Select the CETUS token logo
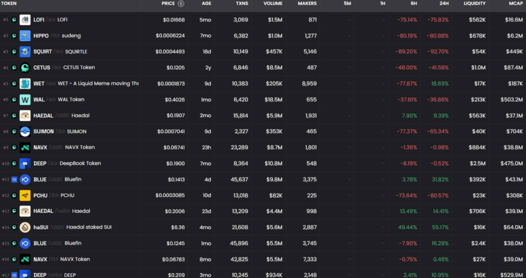Image resolution: width=526 pixels, height=278 pixels. pyautogui.click(x=25, y=67)
